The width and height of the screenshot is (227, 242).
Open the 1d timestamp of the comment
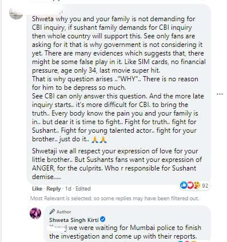coord(68,189)
